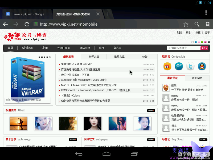Open article 百度贴吧抢楼器/大水B的正确选择
The height and width of the screenshot is (160, 213).
[81, 69]
